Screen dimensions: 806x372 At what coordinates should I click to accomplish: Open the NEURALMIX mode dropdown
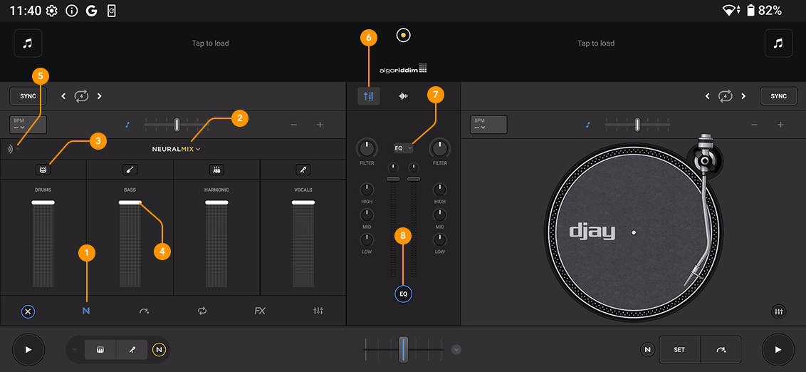tap(176, 149)
